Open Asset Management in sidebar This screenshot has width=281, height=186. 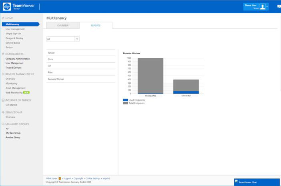(16, 88)
